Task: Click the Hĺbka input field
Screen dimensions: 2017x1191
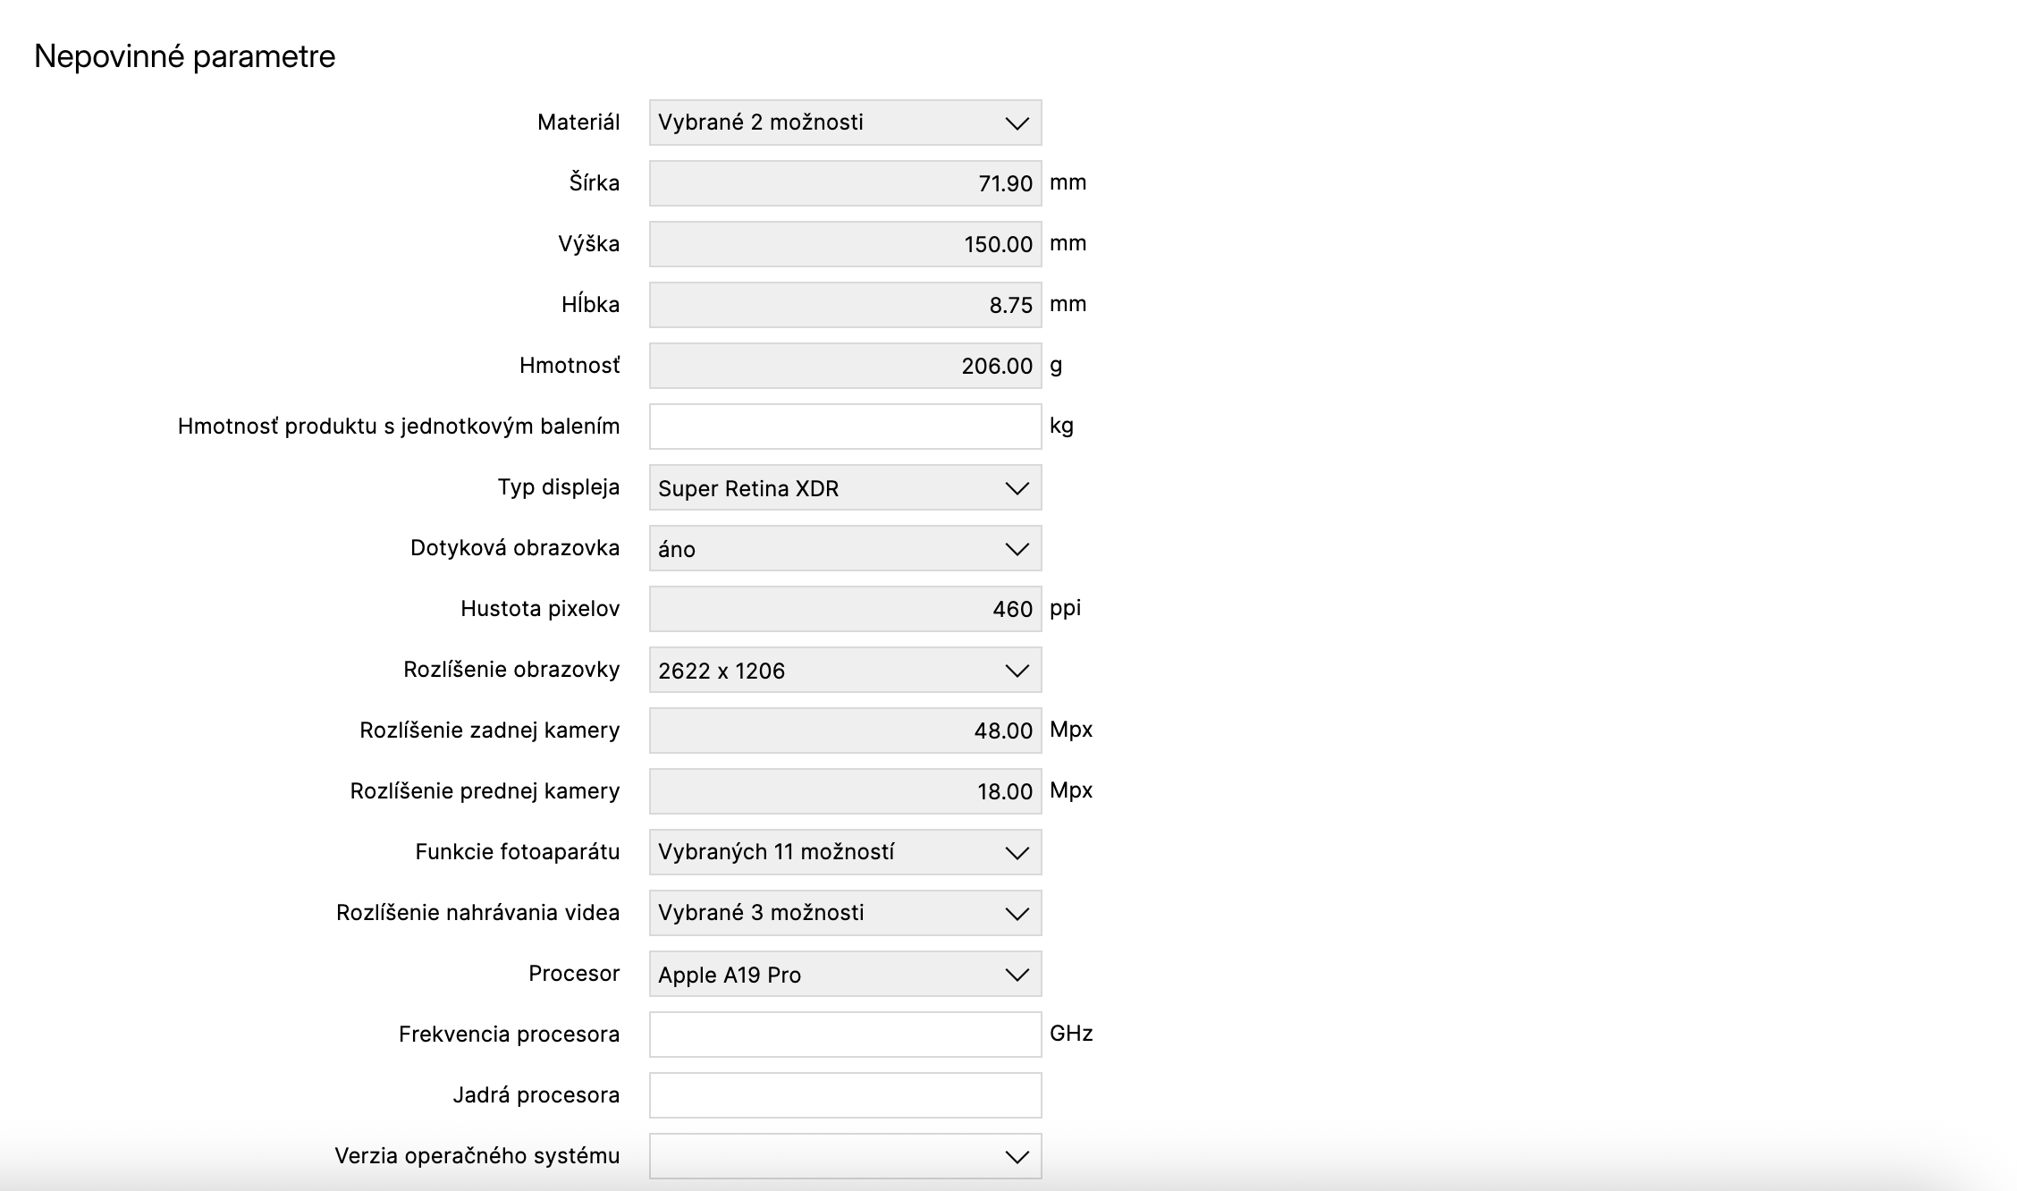Action: (844, 305)
